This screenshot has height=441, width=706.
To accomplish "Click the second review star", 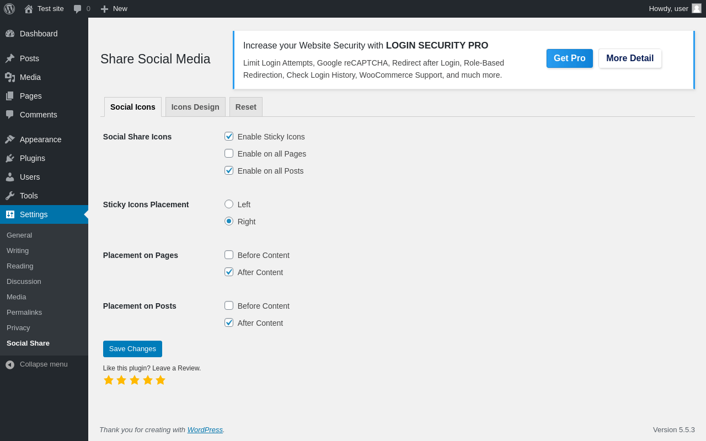I will 121,380.
